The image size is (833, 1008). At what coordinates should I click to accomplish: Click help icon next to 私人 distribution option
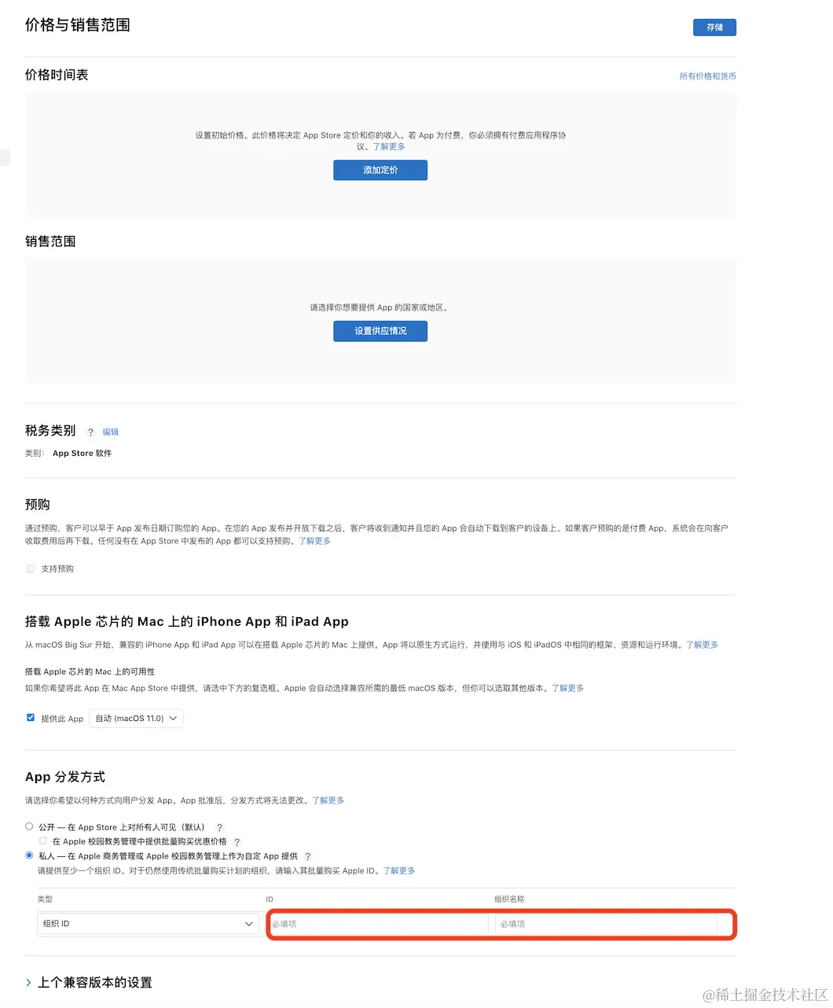coord(308,857)
